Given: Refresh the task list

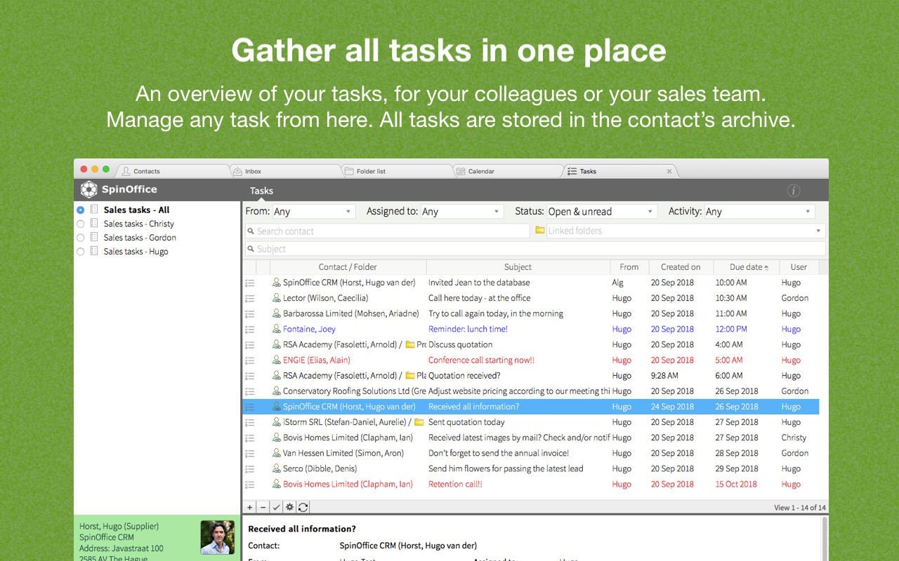Looking at the screenshot, I should 303,507.
